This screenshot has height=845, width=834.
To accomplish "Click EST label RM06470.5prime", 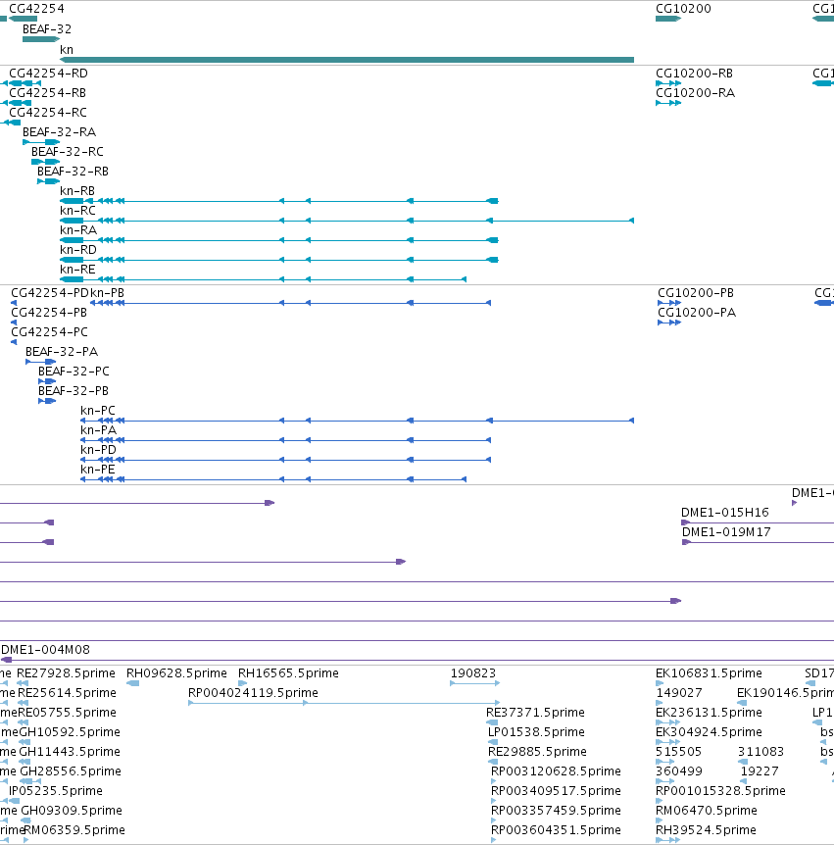I will coord(707,811).
